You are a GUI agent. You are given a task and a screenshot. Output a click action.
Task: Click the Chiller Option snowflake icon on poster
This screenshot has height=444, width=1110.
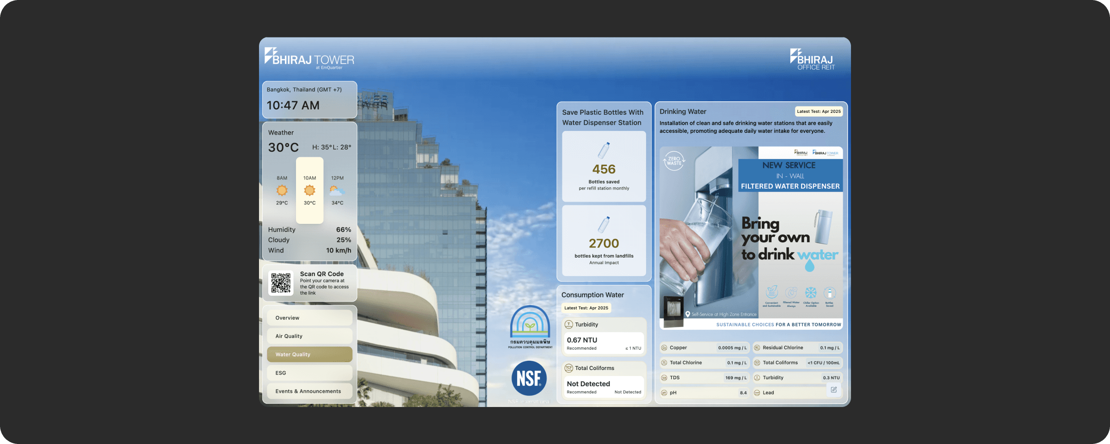[811, 293]
